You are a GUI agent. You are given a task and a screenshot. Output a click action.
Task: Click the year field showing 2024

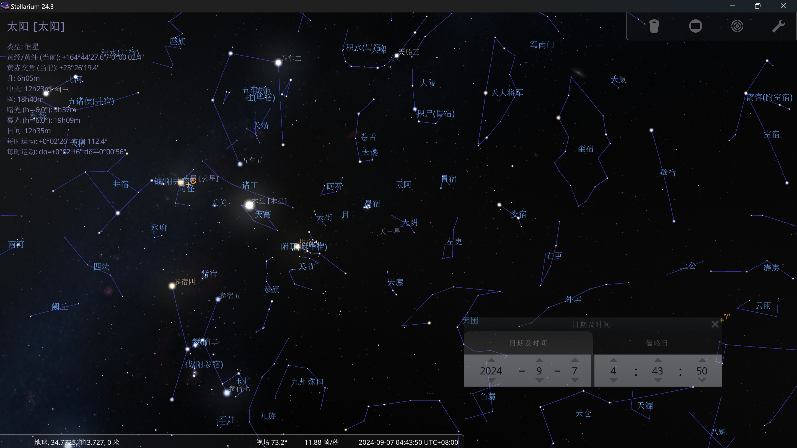[491, 371]
